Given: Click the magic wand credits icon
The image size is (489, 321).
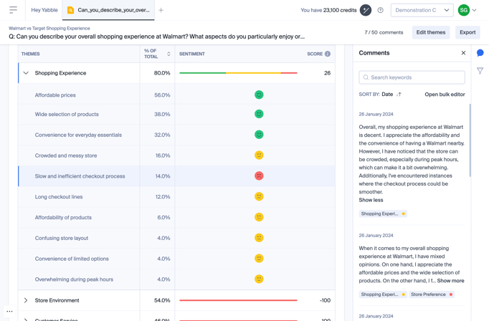Looking at the screenshot, I should [x=366, y=10].
